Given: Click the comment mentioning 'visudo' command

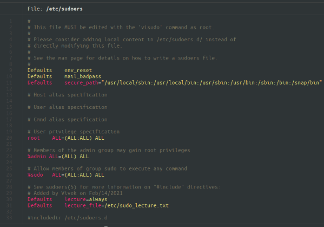Looking at the screenshot, I should click(121, 27).
